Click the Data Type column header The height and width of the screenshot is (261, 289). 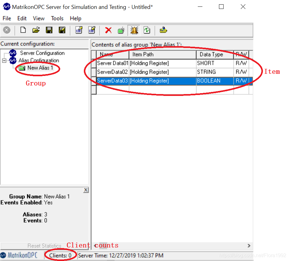point(215,55)
